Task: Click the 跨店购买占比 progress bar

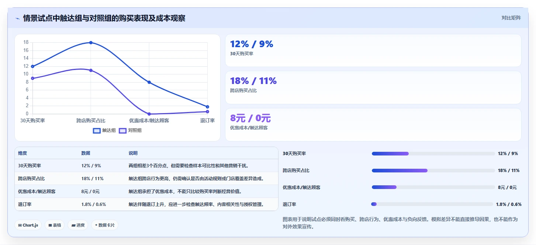Action: [x=433, y=171]
